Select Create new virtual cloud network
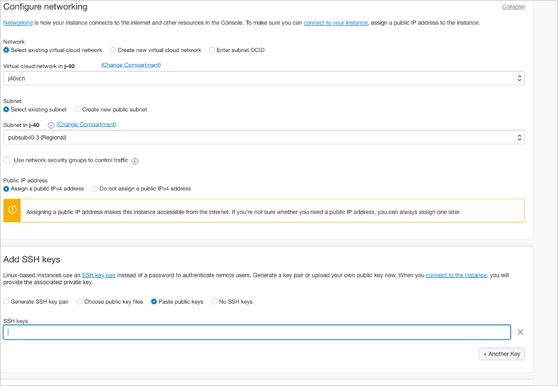Screen dimensions: 558x386 tap(113, 50)
